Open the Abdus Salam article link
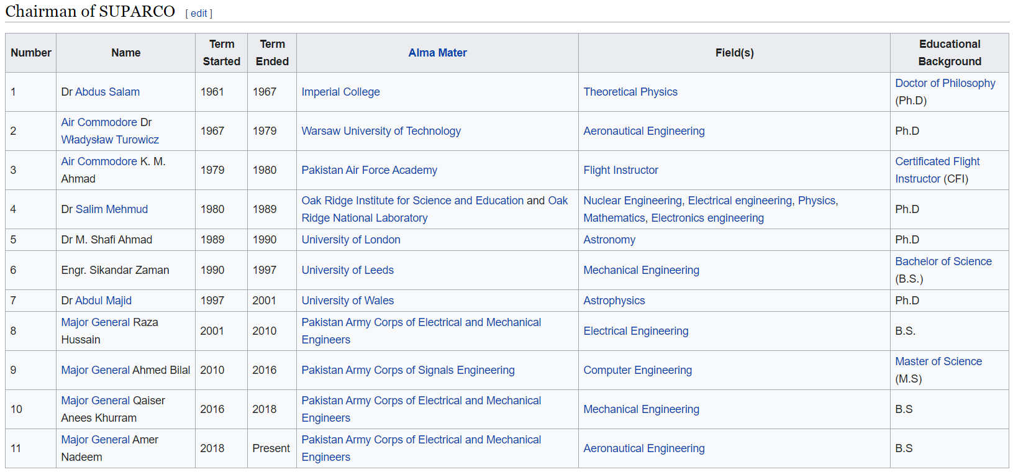1013x472 pixels. pyautogui.click(x=107, y=92)
